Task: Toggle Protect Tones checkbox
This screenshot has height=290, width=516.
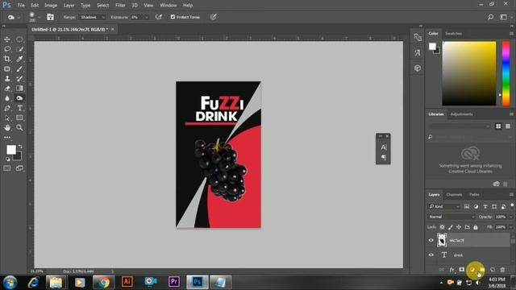Action: pos(173,17)
